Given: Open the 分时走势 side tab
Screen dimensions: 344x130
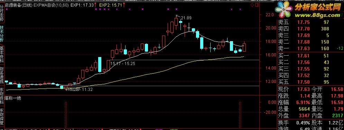Looking at the screenshot, I should coord(2,13).
